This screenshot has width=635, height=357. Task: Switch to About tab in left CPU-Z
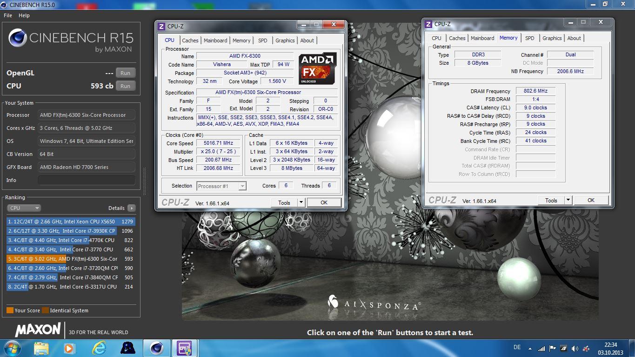pos(307,40)
